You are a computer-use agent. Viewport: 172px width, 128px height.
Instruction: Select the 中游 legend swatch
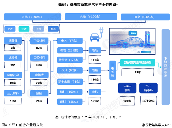pos(24,29)
